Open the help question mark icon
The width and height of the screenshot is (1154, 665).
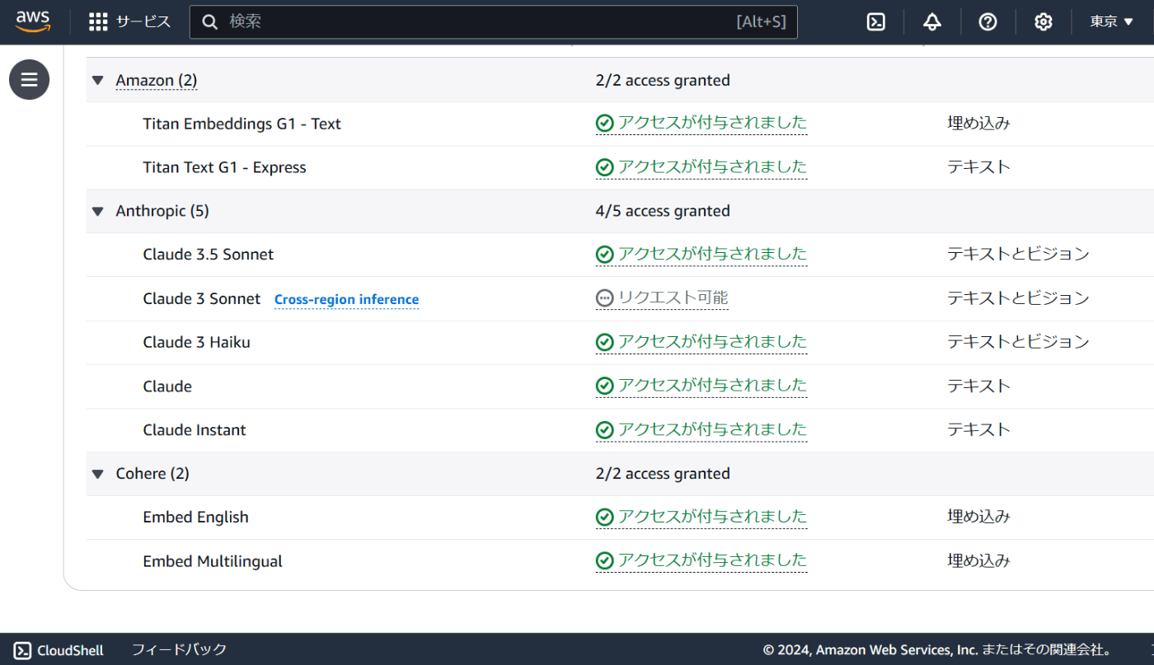(988, 22)
